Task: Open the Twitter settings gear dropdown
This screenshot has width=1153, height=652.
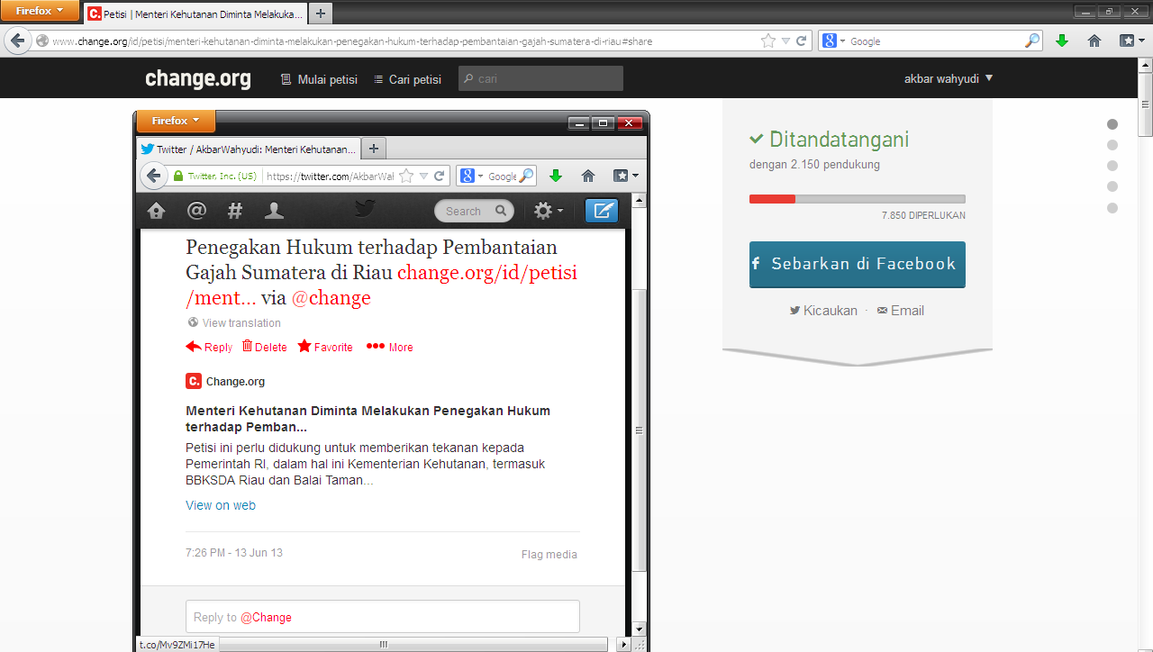Action: point(548,211)
